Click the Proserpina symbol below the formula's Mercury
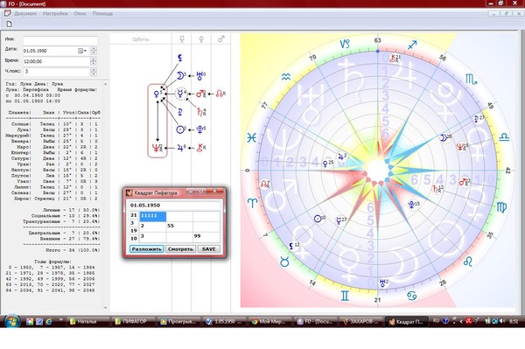This screenshot has height=349, width=525. tap(179, 112)
